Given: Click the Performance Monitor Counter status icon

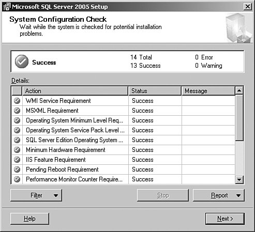Looking at the screenshot, I should (17, 179).
